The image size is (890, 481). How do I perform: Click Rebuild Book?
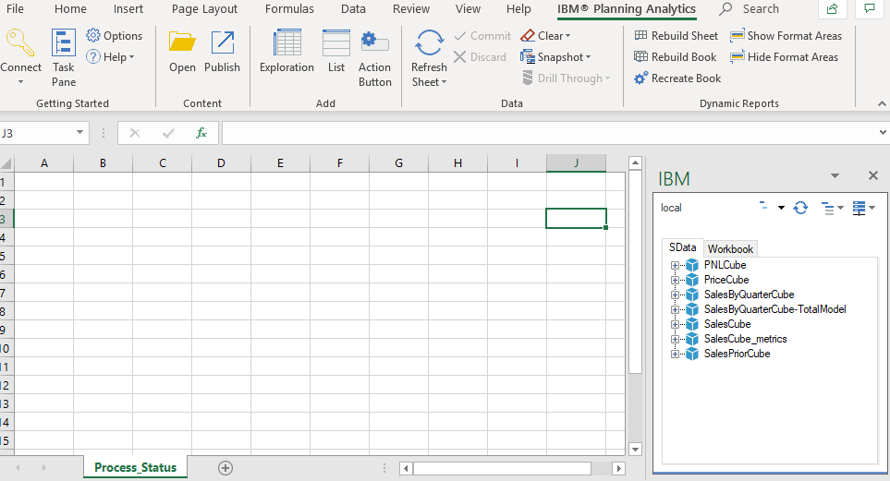point(676,56)
